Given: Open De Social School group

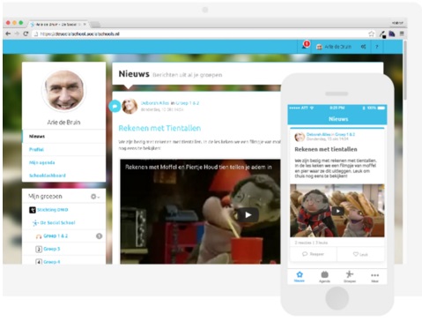Looking at the screenshot, I should (54, 223).
